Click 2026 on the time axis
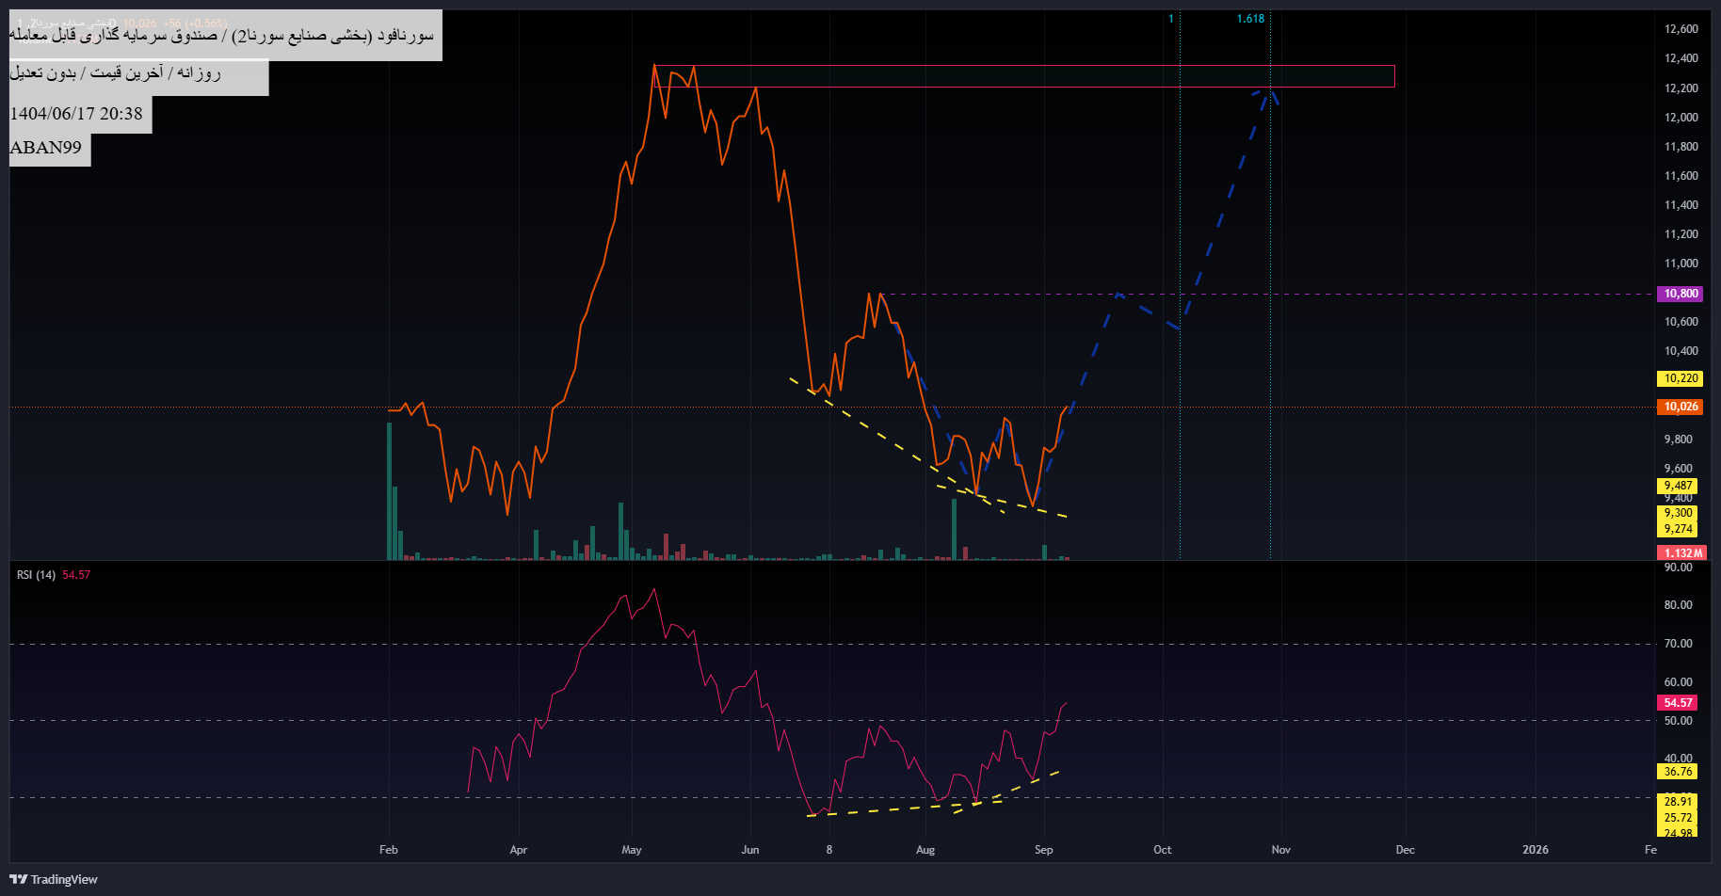Viewport: 1721px width, 896px height. pyautogui.click(x=1536, y=850)
